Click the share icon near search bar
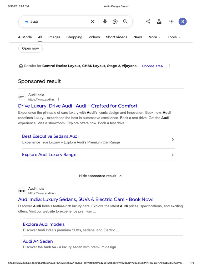Viewport: 202px width, 269px height. point(148,22)
